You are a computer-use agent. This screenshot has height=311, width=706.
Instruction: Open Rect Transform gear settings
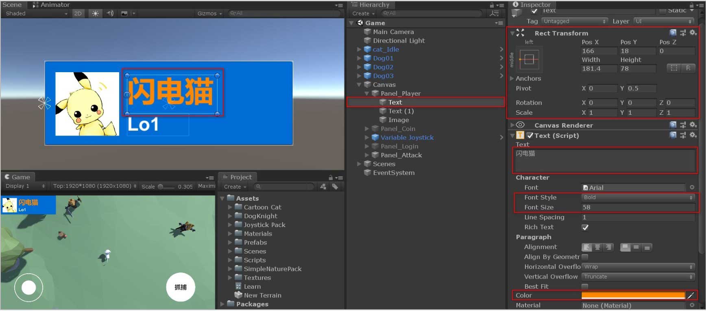click(693, 33)
